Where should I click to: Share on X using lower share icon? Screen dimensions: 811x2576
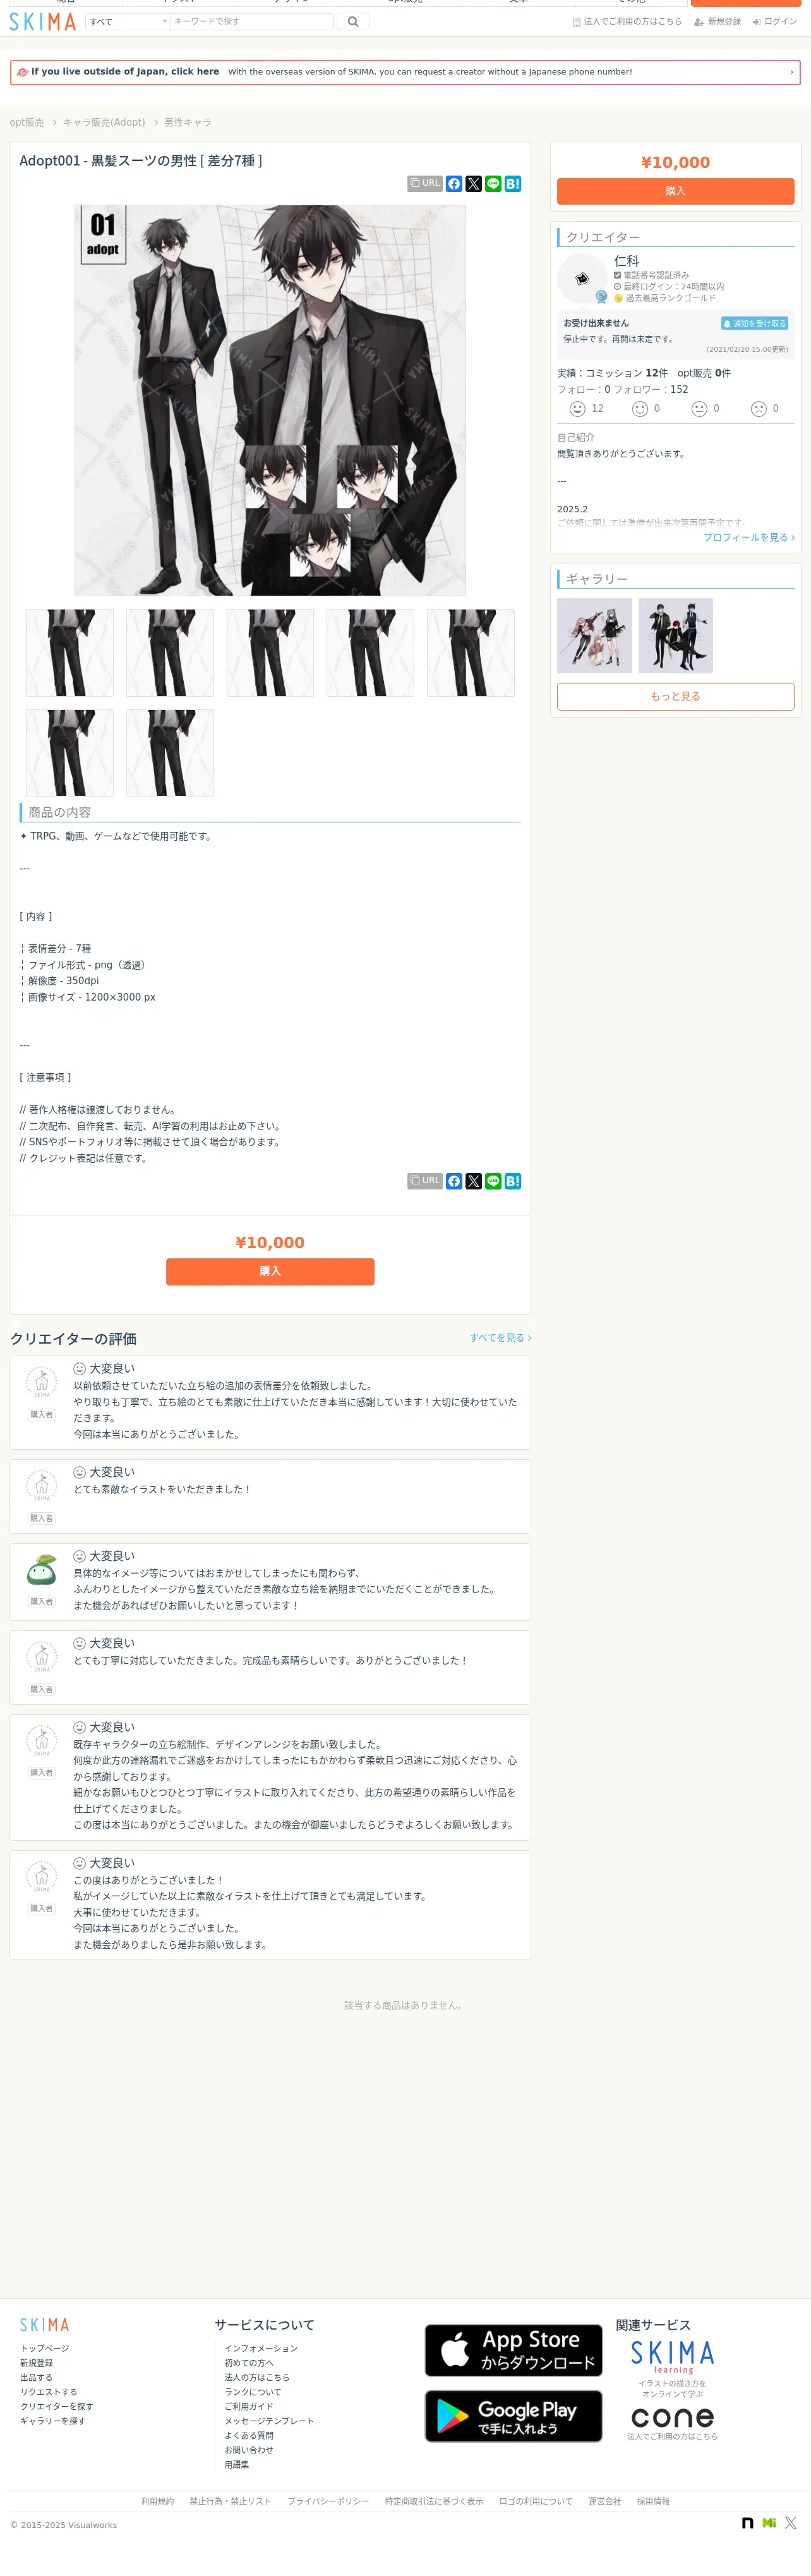(x=474, y=1181)
